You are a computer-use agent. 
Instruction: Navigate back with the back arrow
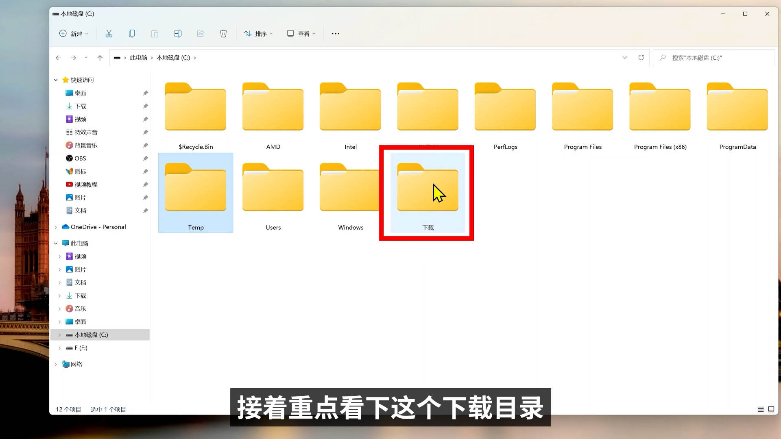point(58,57)
